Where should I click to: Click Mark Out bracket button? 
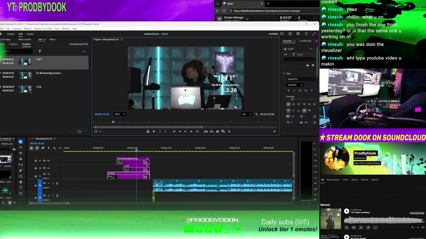click(165, 131)
